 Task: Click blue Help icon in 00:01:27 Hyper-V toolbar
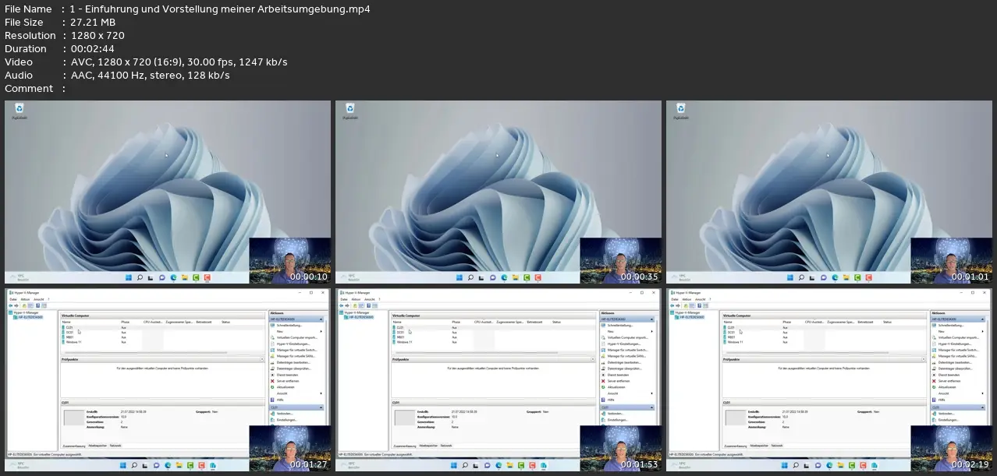37,305
